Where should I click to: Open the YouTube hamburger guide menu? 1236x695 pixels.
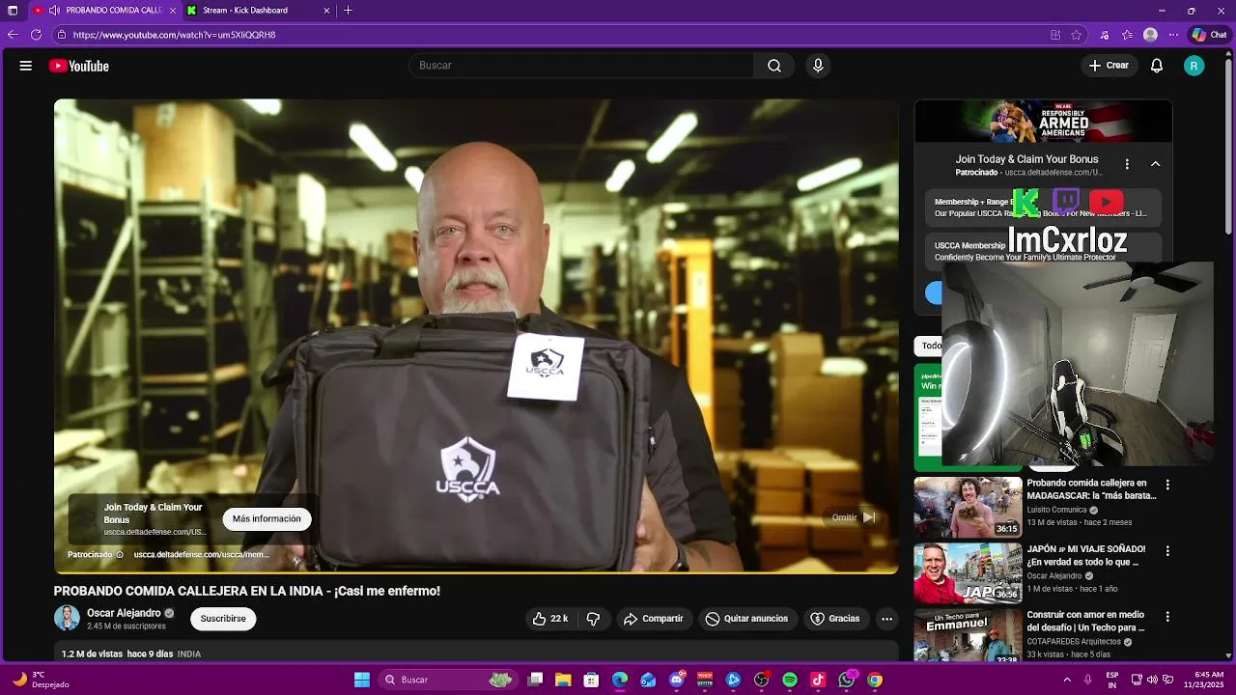26,66
